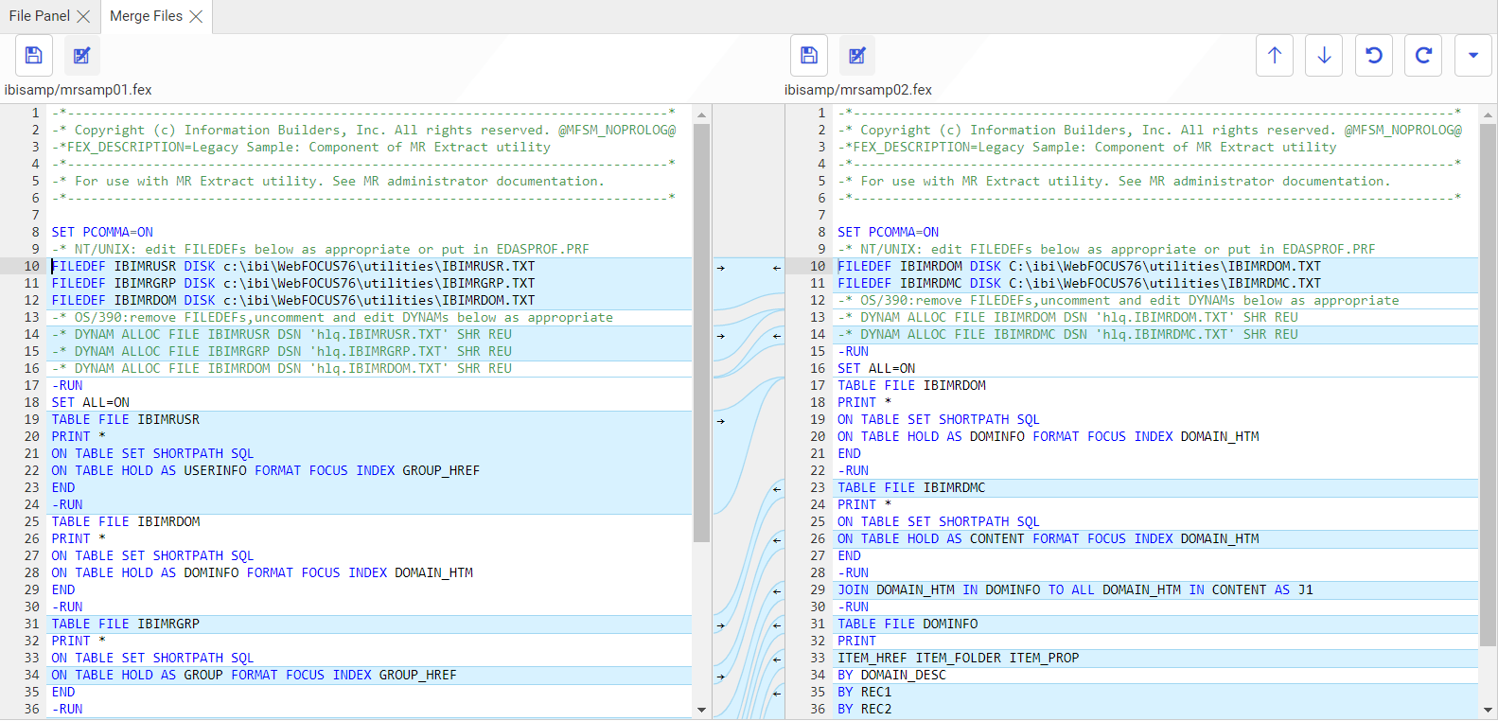The image size is (1498, 721).
Task: Toggle the edit icon for mrsamp01.fex pane
Action: tap(82, 56)
